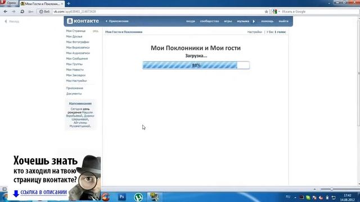Click the 88% loading progress bar
The height and width of the screenshot is (202, 360).
[x=196, y=65]
